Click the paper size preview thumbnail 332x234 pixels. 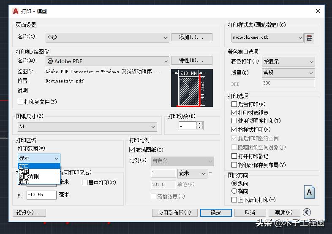[x=192, y=88]
